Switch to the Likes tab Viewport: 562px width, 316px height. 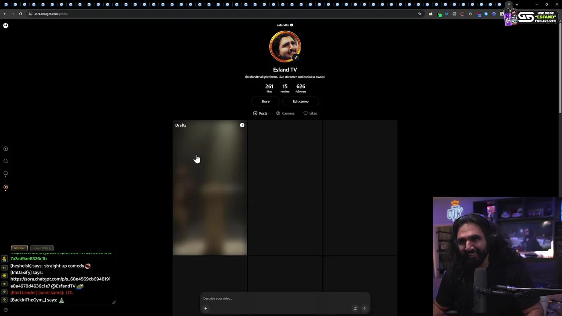click(x=310, y=113)
